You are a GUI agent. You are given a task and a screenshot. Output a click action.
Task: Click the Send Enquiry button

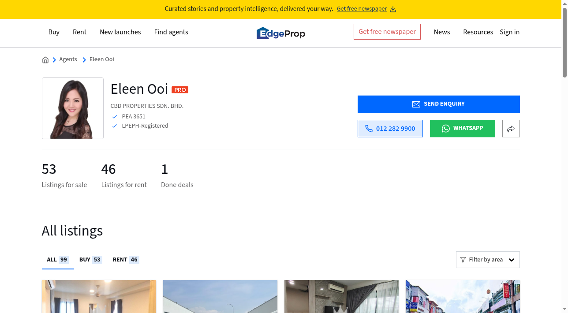[439, 104]
